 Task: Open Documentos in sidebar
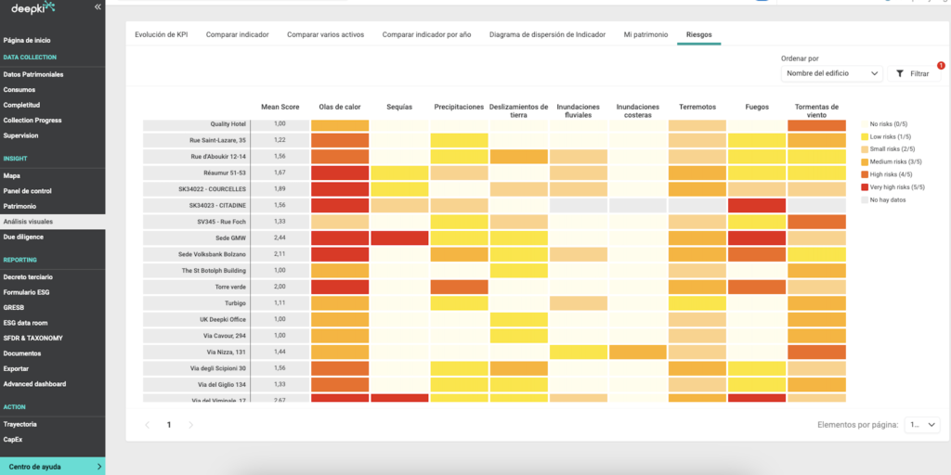pyautogui.click(x=22, y=353)
